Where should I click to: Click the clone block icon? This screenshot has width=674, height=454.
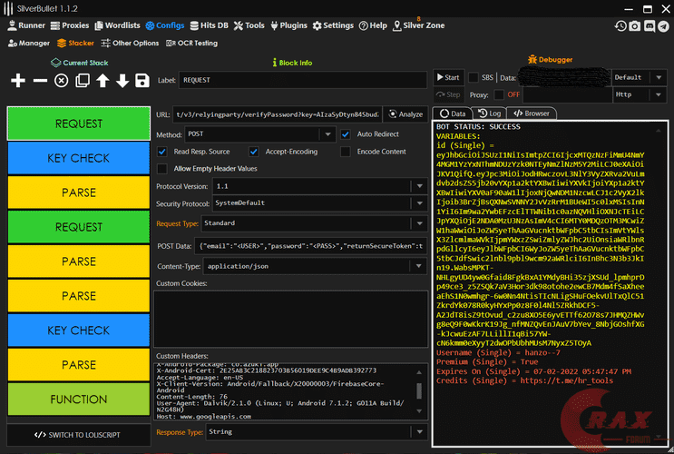tap(82, 81)
